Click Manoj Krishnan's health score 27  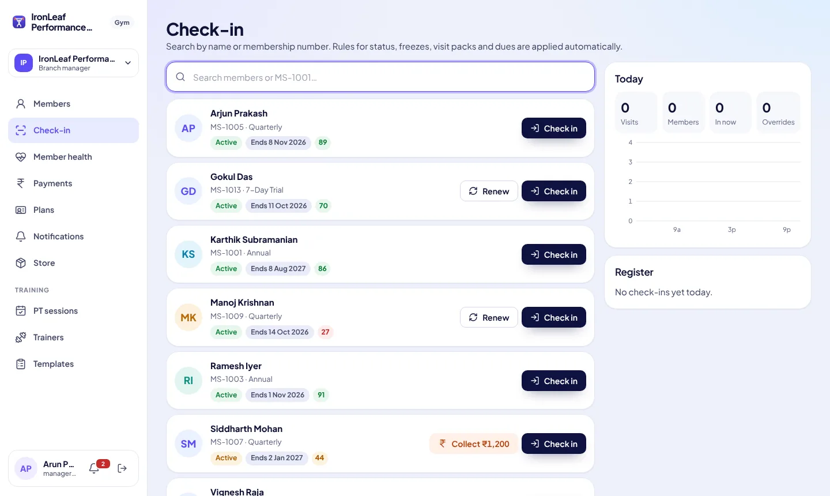point(325,332)
